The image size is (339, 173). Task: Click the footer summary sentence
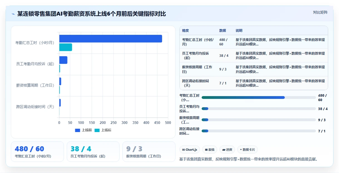click(x=249, y=159)
